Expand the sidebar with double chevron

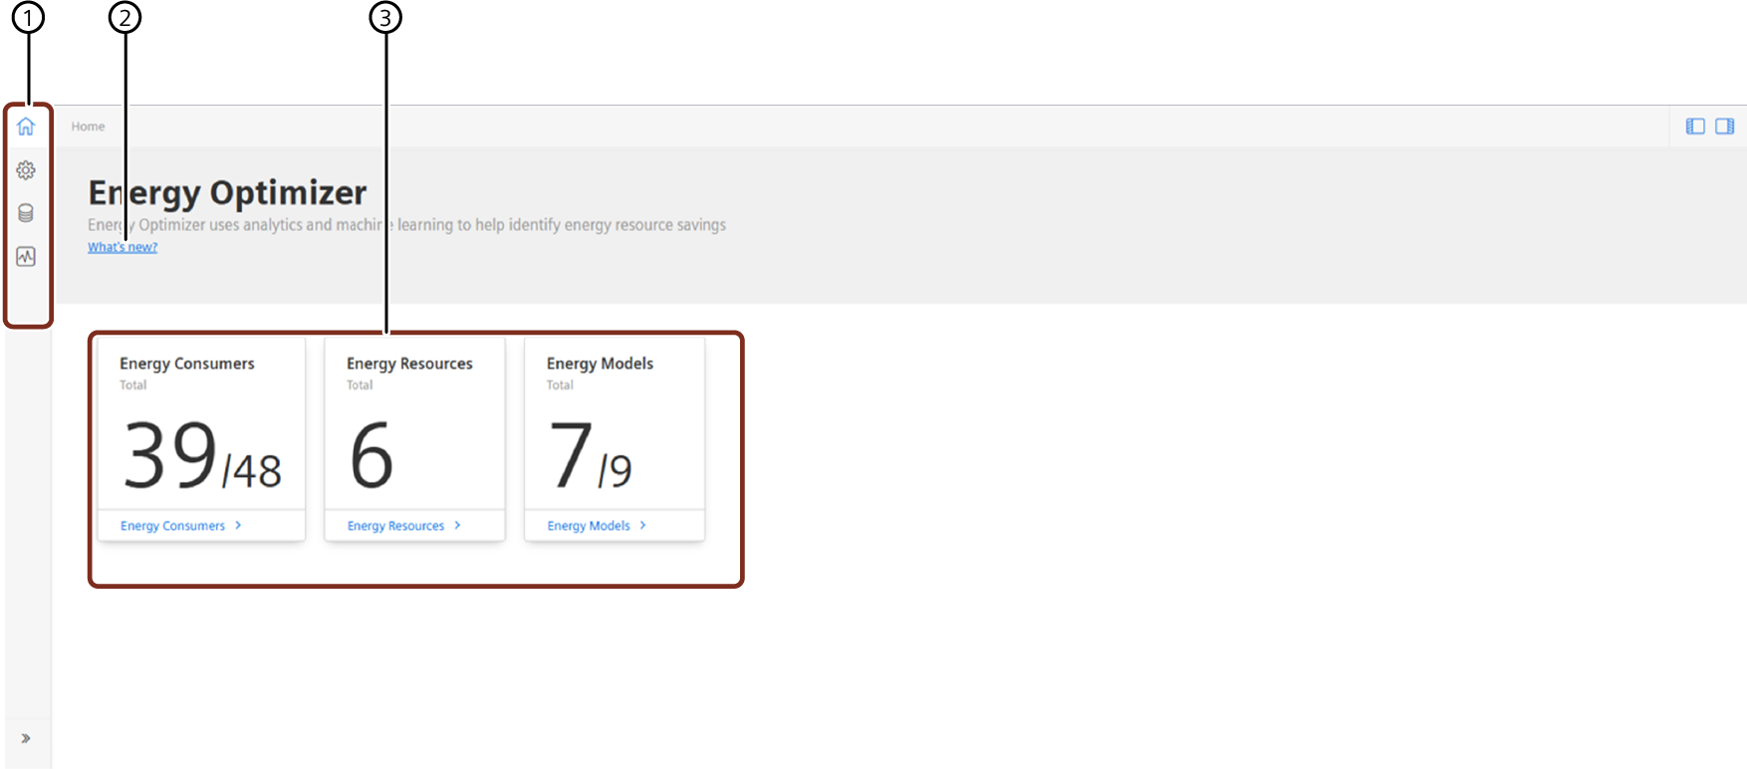[x=26, y=738]
